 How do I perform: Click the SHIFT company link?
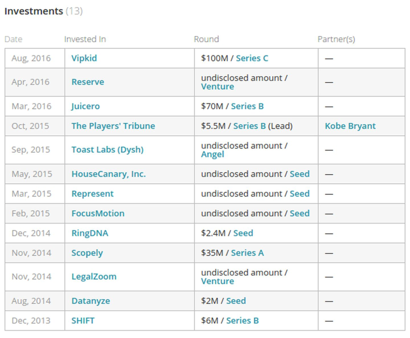coord(83,321)
